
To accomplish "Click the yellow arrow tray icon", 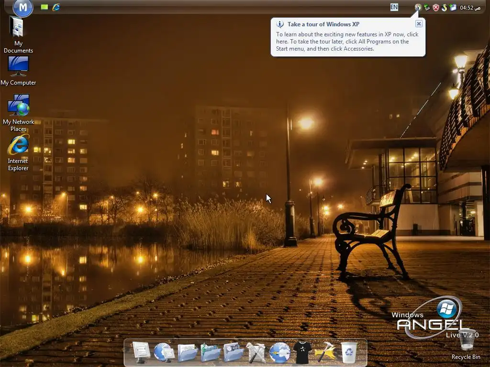I will click(x=445, y=8).
